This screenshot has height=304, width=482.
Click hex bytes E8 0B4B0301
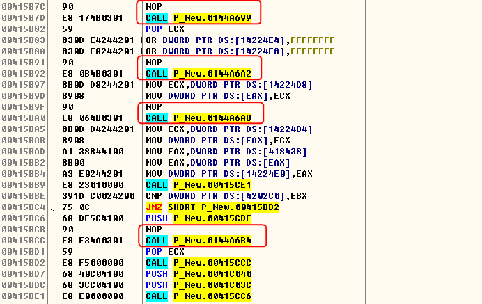pyautogui.click(x=93, y=74)
